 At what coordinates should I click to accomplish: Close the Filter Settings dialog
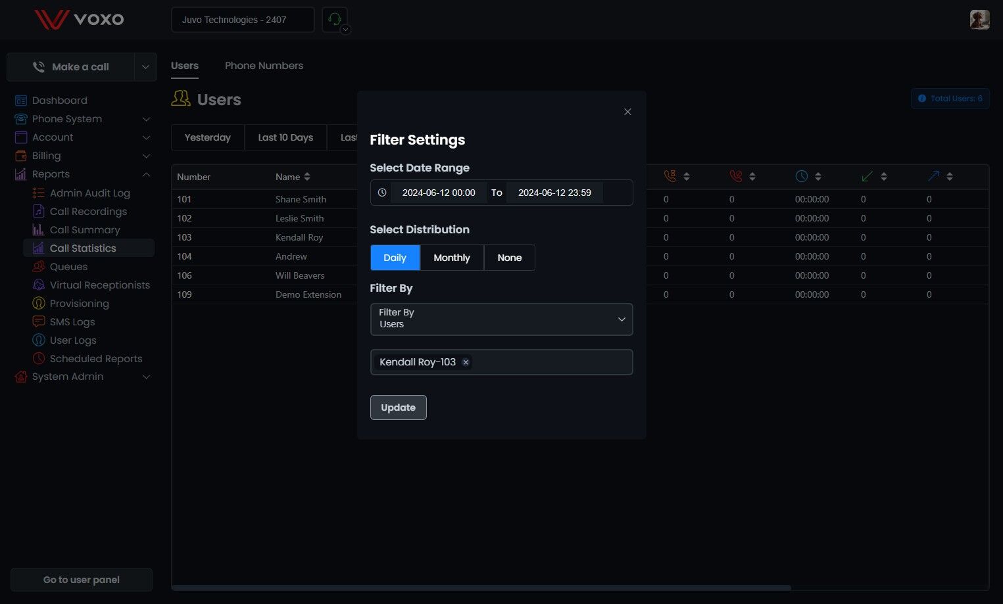627,112
